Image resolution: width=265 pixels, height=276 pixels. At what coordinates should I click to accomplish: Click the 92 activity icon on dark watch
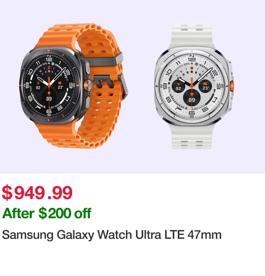click(x=38, y=85)
